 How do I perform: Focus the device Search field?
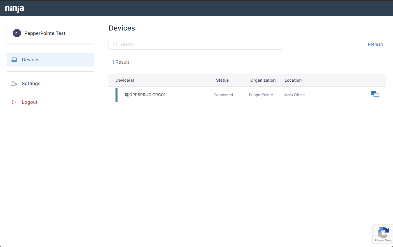[x=198, y=44]
